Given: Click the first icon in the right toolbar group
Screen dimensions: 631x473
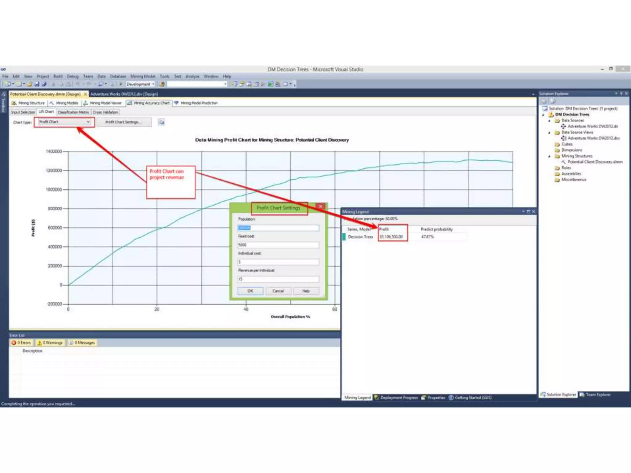Looking at the screenshot, I should [x=235, y=84].
